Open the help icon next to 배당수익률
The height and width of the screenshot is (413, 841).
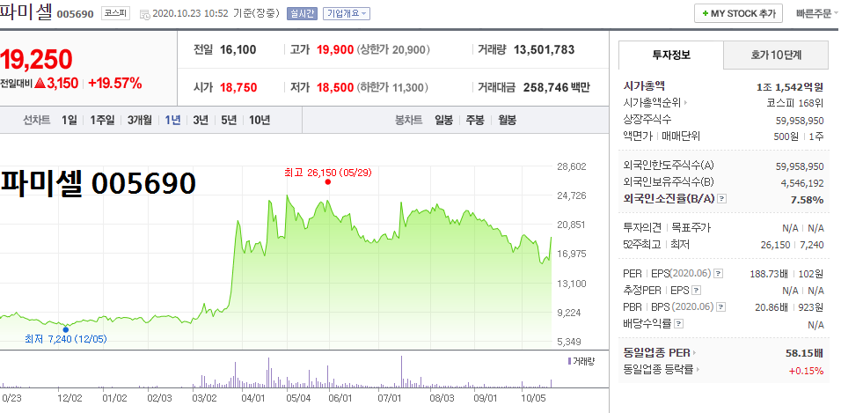pyautogui.click(x=678, y=324)
